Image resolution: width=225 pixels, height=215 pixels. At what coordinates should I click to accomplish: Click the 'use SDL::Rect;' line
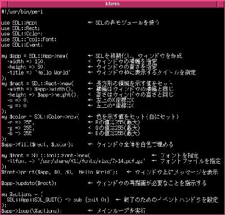[20, 28]
